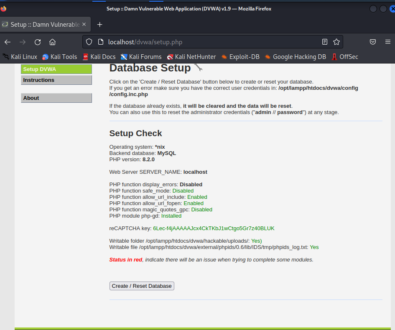Open the Firefox application menu
This screenshot has width=395, height=330.
pos(388,42)
